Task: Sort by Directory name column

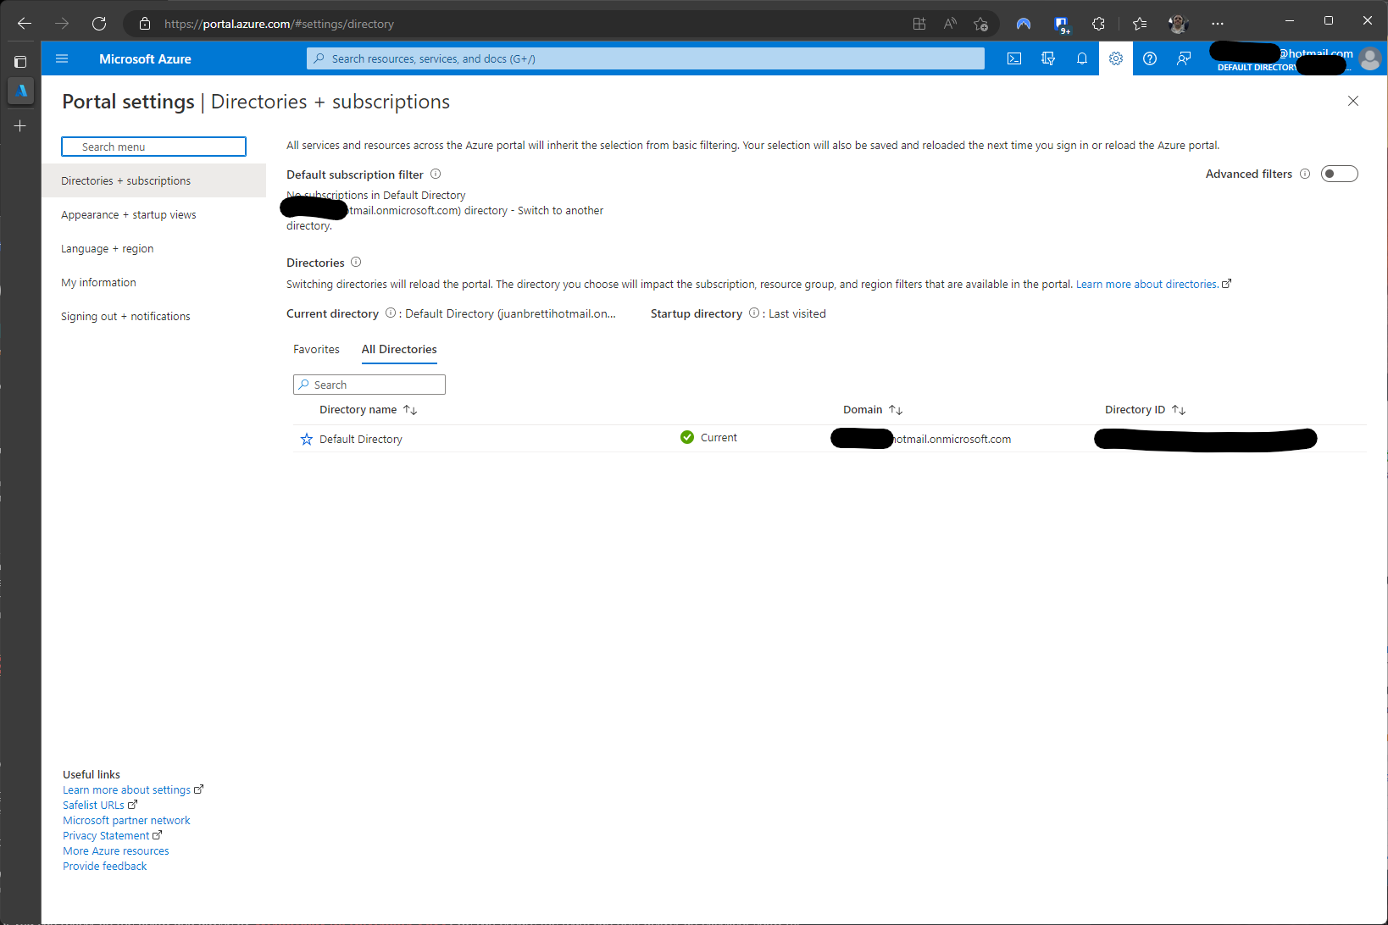Action: [368, 410]
